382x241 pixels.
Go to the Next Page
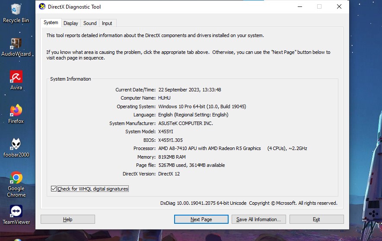coord(201,219)
